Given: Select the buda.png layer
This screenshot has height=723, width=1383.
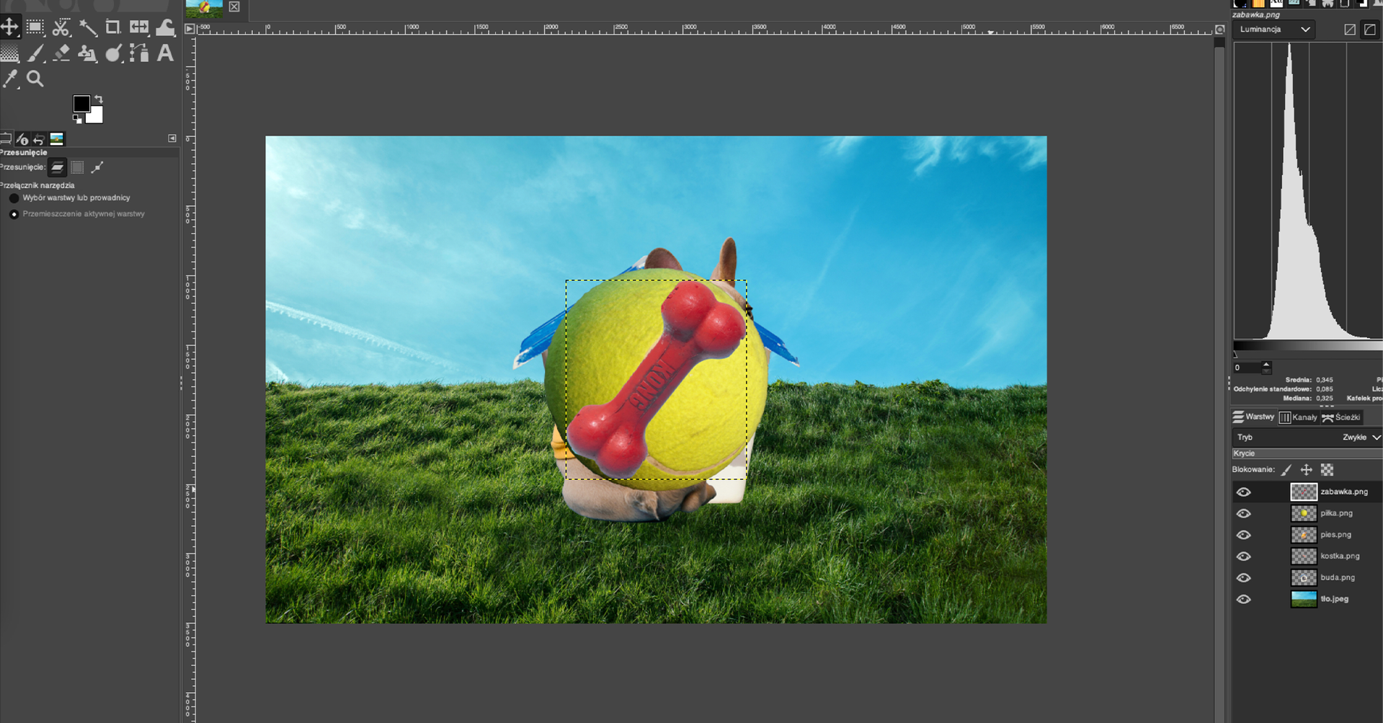Looking at the screenshot, I should [1307, 577].
